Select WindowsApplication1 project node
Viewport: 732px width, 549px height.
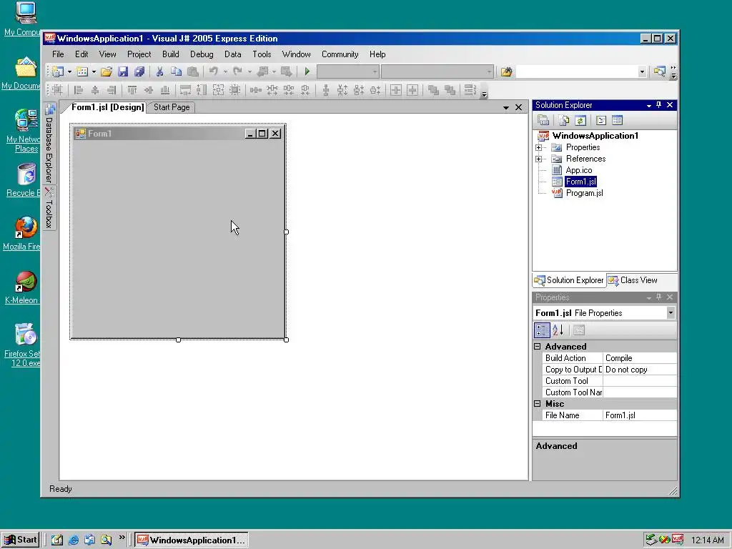[595, 136]
